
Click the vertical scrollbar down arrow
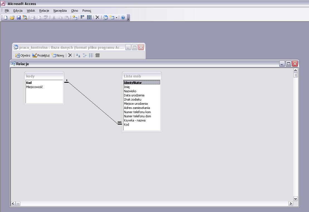(295, 199)
